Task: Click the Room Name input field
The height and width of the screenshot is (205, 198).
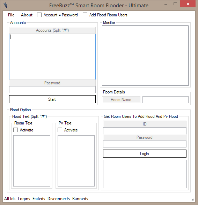Action: click(x=166, y=100)
